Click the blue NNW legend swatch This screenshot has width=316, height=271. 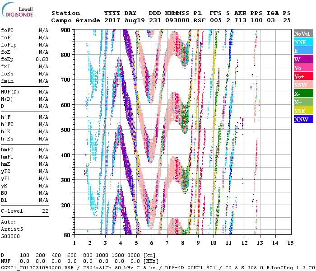pos(303,120)
